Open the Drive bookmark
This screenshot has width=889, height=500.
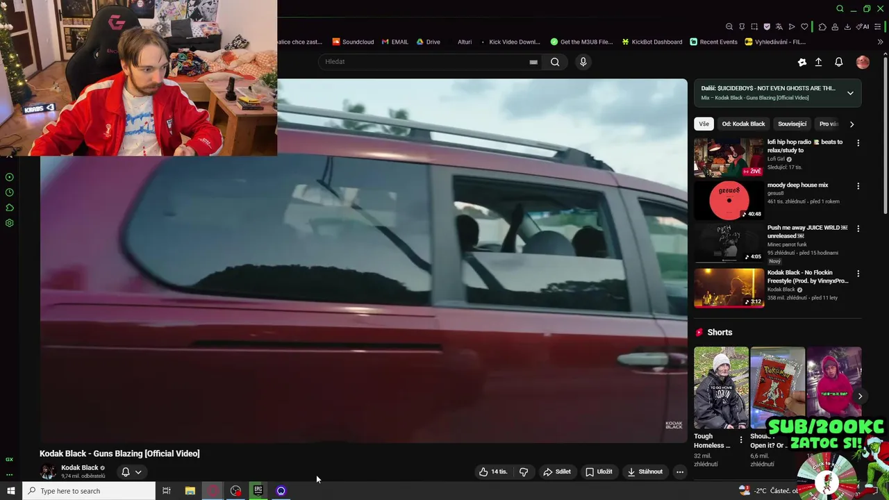(x=429, y=42)
